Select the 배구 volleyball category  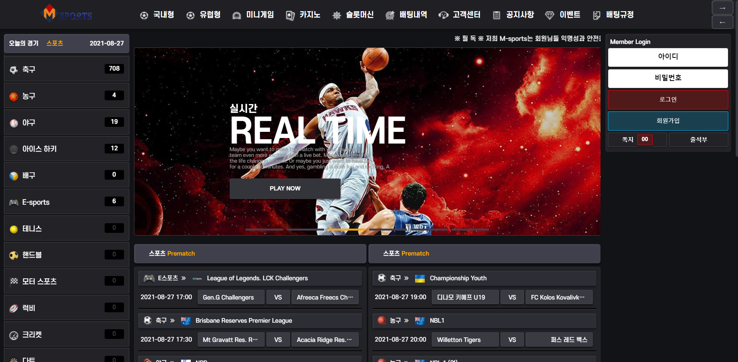tap(66, 175)
